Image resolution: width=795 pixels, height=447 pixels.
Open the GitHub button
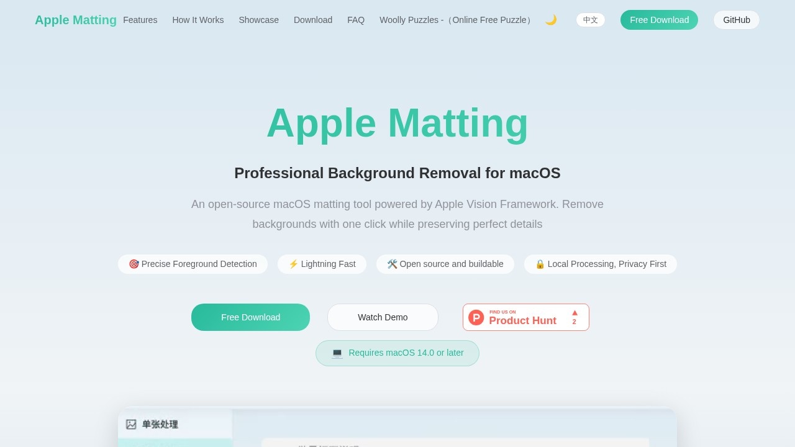pyautogui.click(x=737, y=20)
